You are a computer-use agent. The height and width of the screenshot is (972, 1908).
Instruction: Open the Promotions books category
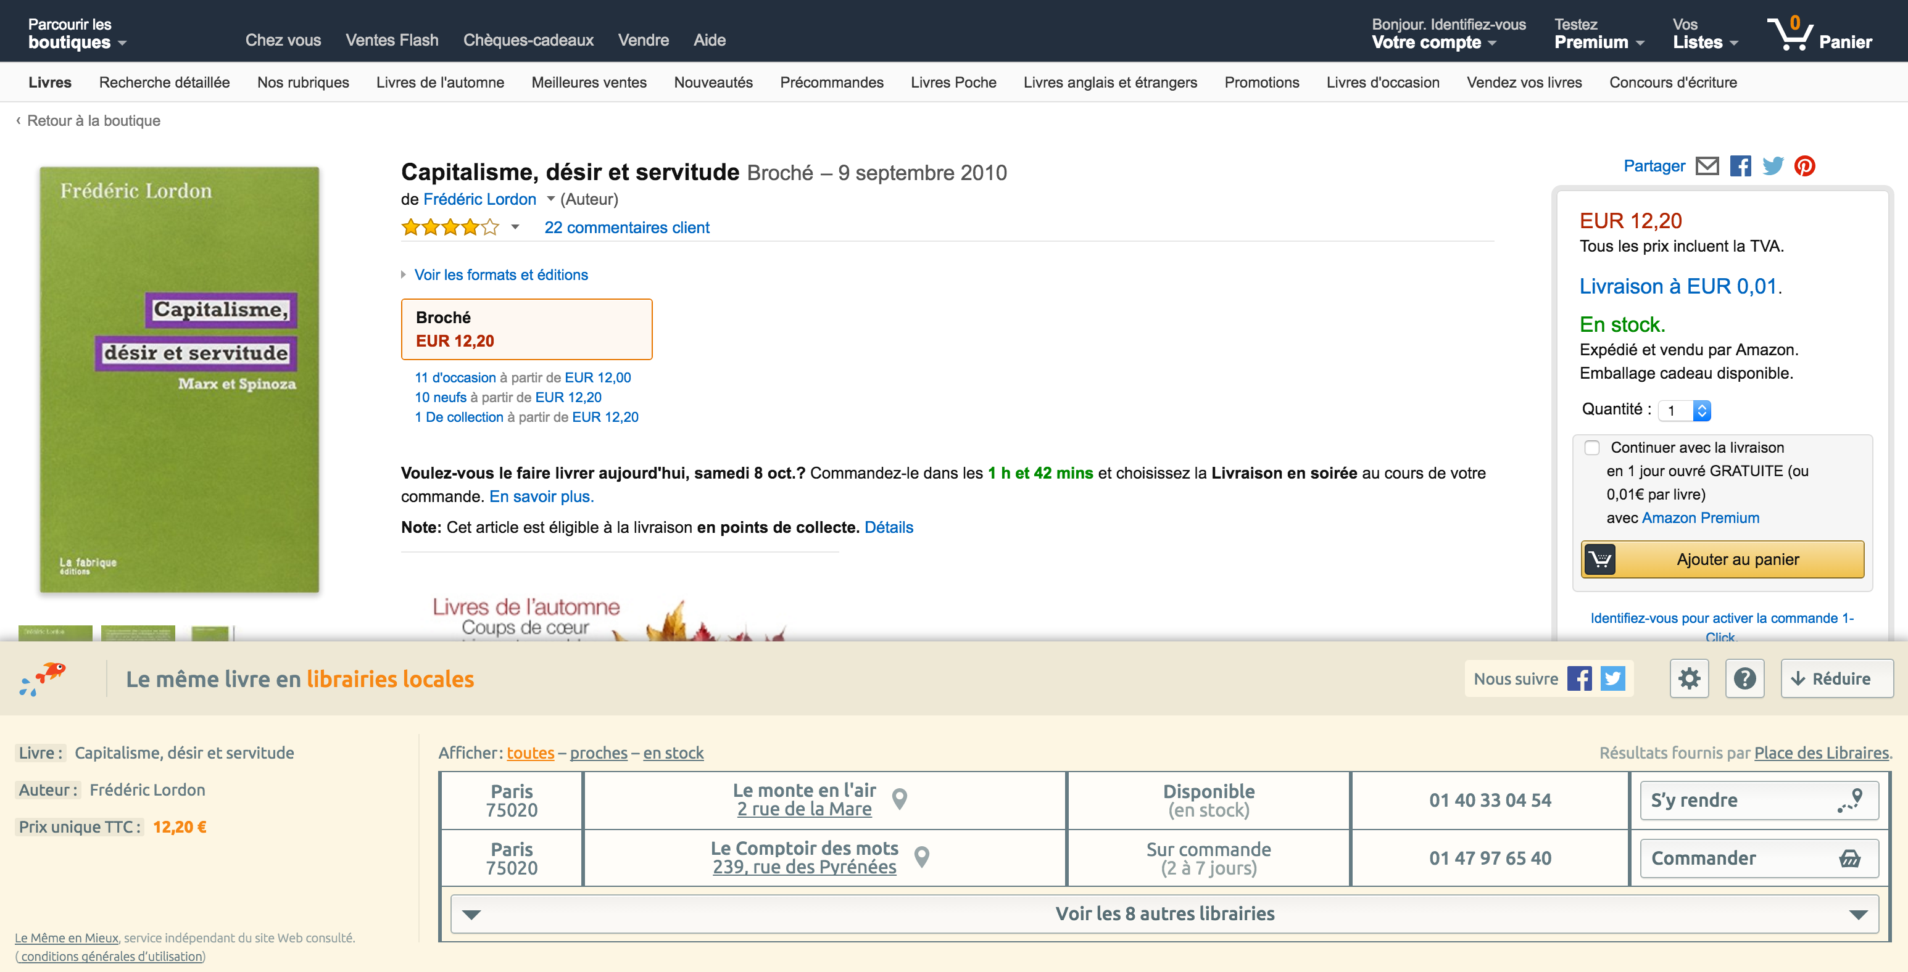1261,82
